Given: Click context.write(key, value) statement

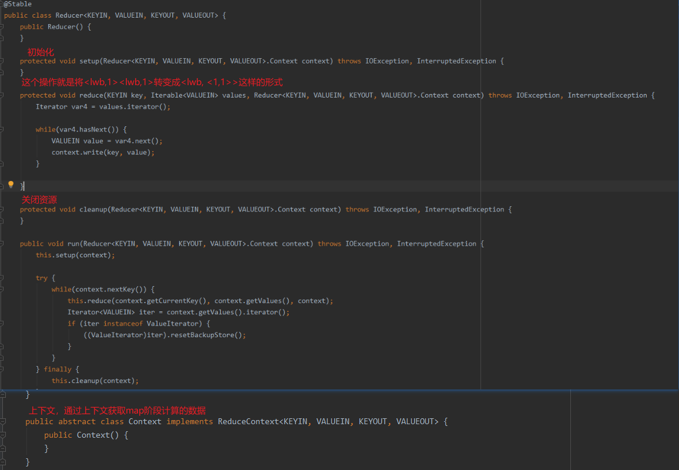Looking at the screenshot, I should [x=103, y=153].
